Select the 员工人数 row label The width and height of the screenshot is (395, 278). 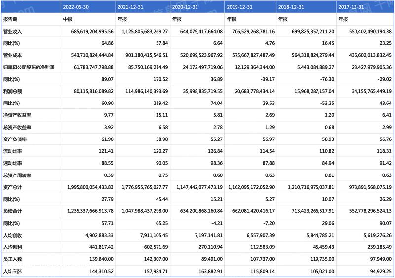click(x=13, y=259)
